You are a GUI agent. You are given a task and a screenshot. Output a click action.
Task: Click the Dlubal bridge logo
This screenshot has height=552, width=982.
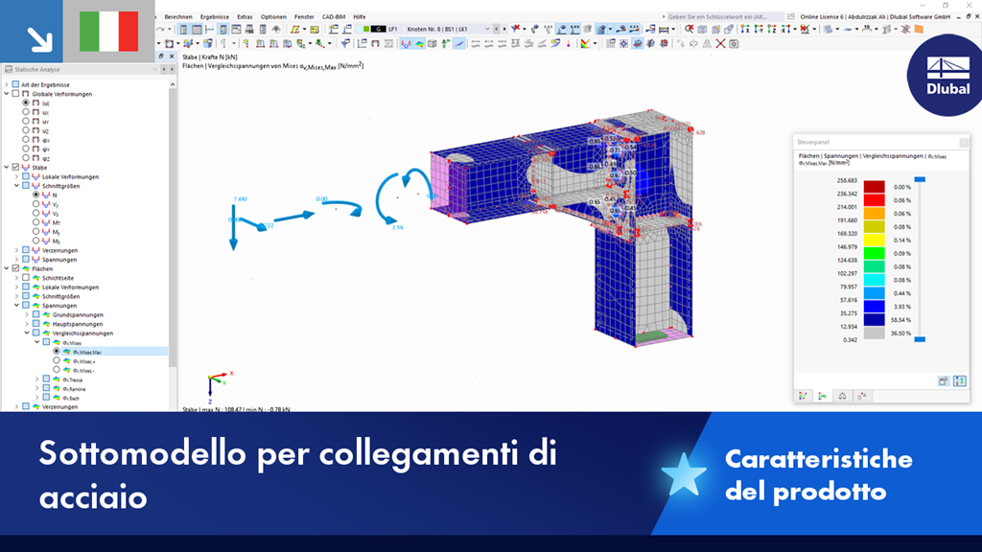(944, 86)
